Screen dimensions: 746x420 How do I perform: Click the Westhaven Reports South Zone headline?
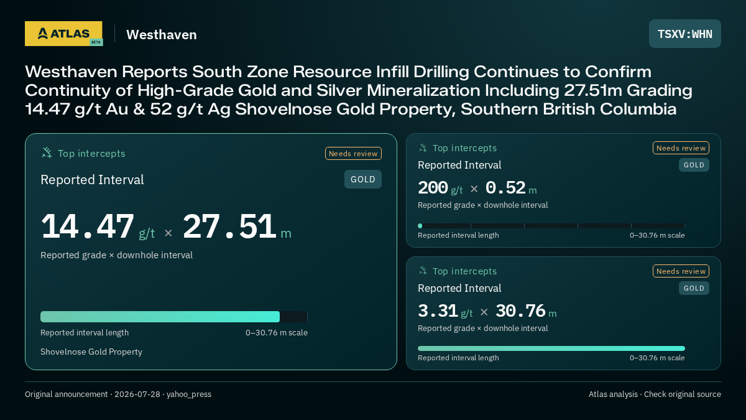359,90
